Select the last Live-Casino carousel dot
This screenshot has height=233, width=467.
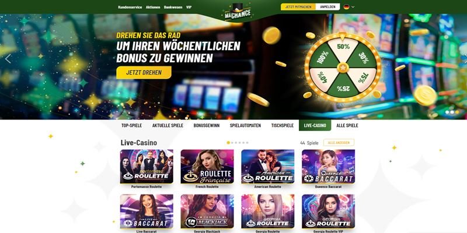click(247, 143)
